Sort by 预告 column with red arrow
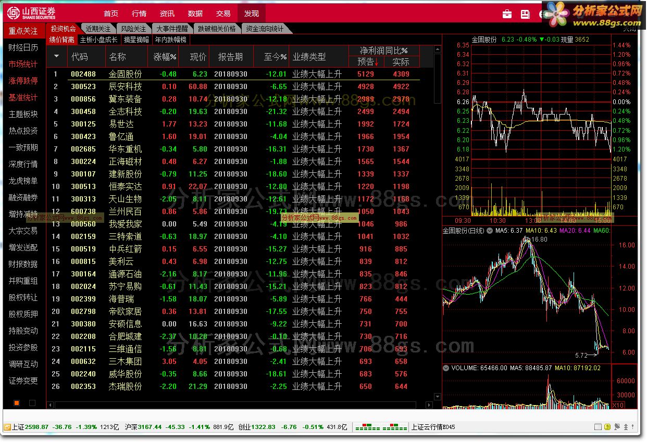Screen dimensions: 647x442 pos(367,62)
